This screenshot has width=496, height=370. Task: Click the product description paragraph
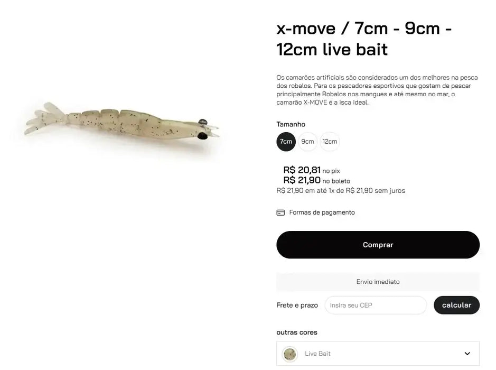click(377, 90)
